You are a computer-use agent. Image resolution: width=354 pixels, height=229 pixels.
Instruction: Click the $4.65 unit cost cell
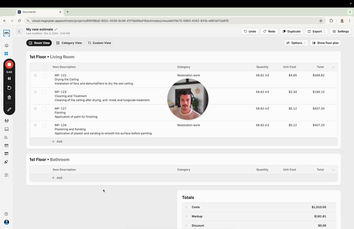293,75
